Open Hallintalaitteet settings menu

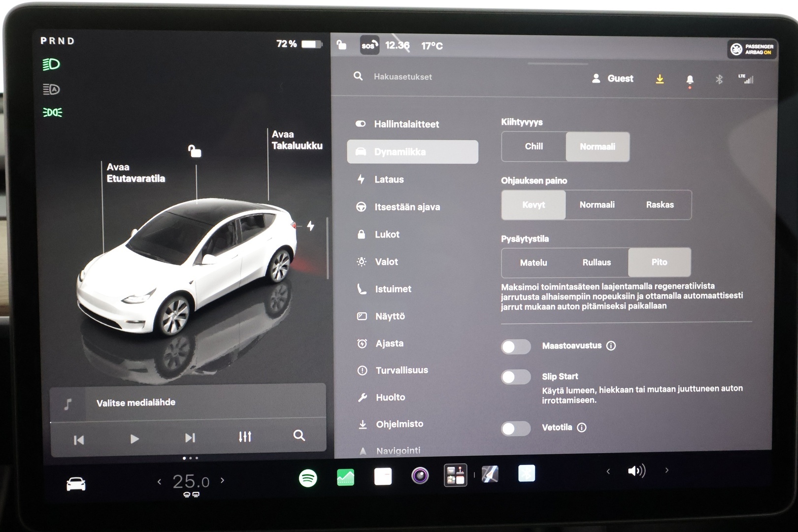point(413,124)
